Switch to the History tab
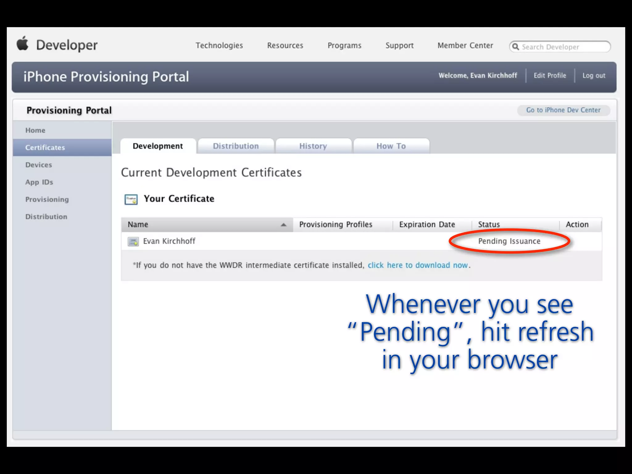The height and width of the screenshot is (474, 632). [313, 146]
